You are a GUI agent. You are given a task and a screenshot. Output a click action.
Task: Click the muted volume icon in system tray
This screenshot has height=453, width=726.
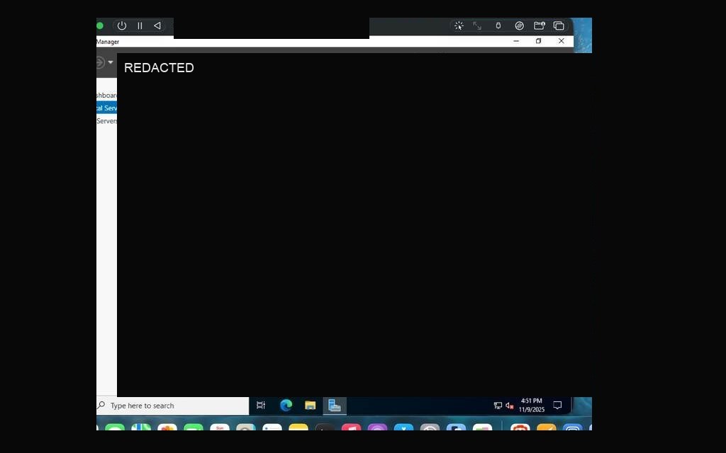point(510,406)
